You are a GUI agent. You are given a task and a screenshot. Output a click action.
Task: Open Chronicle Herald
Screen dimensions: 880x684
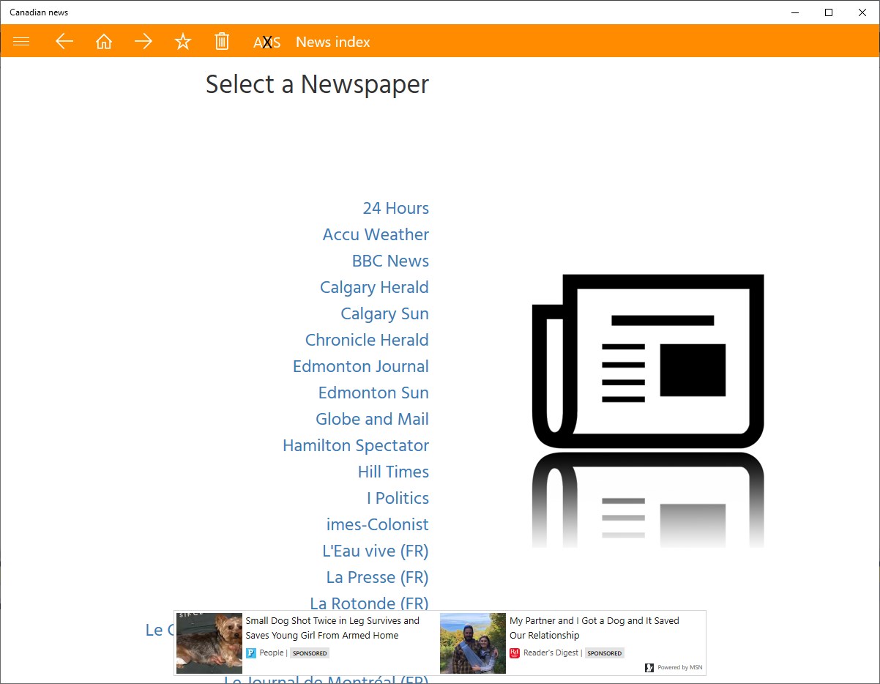pos(368,341)
